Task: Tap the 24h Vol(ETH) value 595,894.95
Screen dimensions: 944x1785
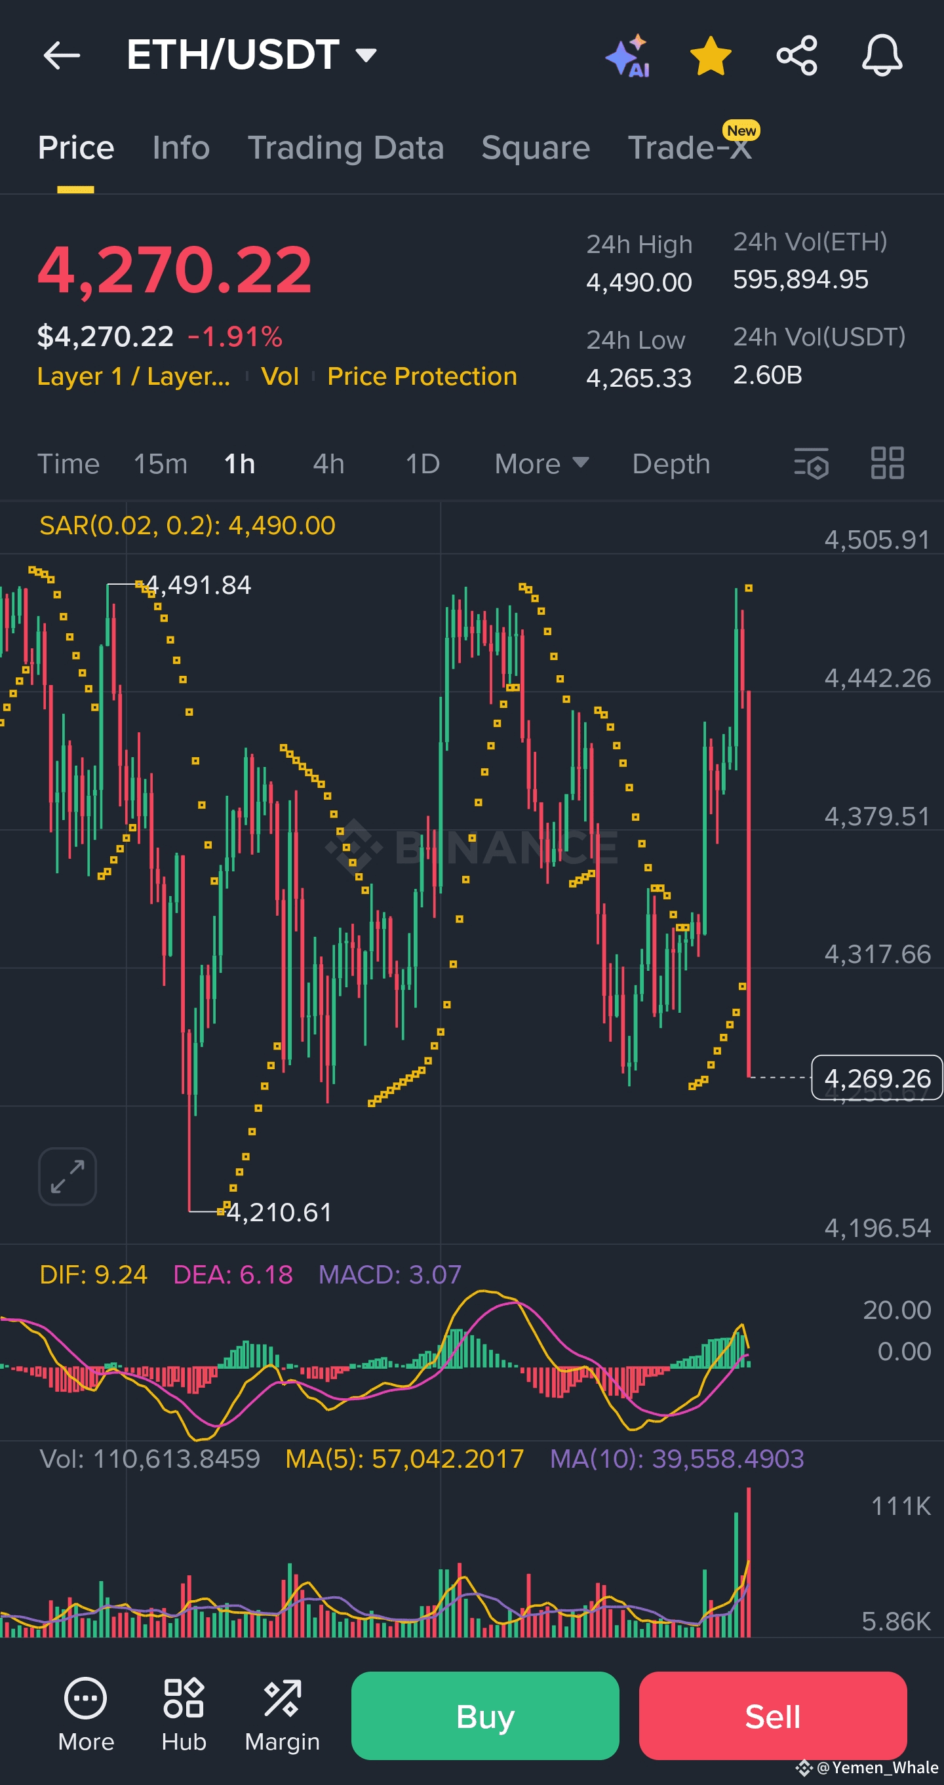Action: pyautogui.click(x=800, y=279)
